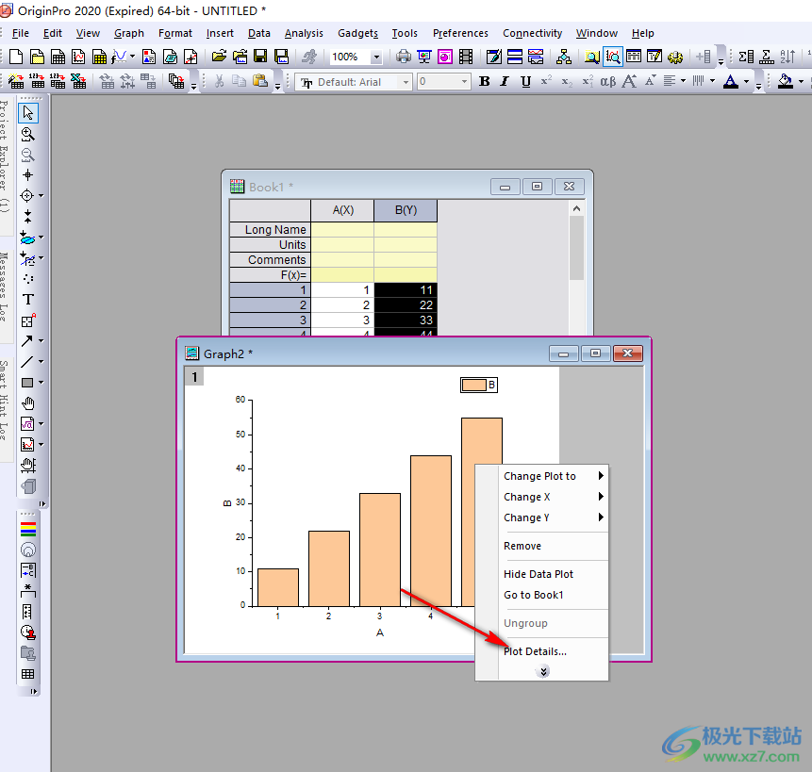This screenshot has height=772, width=812.
Task: Choose Change Y in context menu
Action: (x=526, y=517)
